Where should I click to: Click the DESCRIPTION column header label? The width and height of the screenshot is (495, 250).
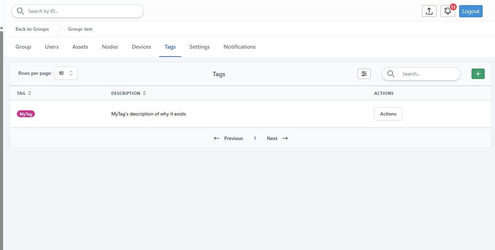(126, 93)
